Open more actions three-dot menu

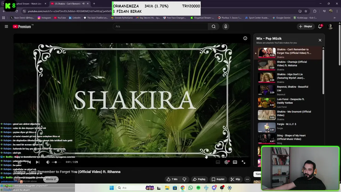click(247, 179)
